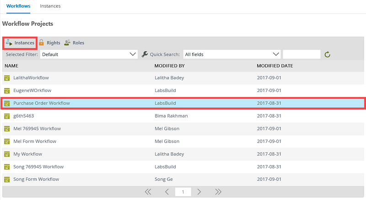Click the LalithaWorkflow project icon
Screen dimensions: 366x200
coord(7,78)
